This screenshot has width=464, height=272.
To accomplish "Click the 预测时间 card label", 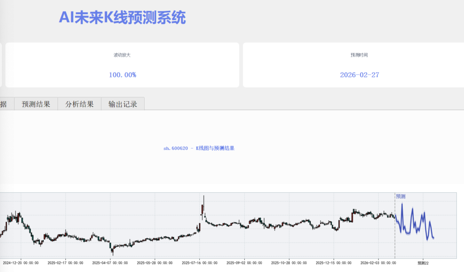I will pyautogui.click(x=359, y=55).
